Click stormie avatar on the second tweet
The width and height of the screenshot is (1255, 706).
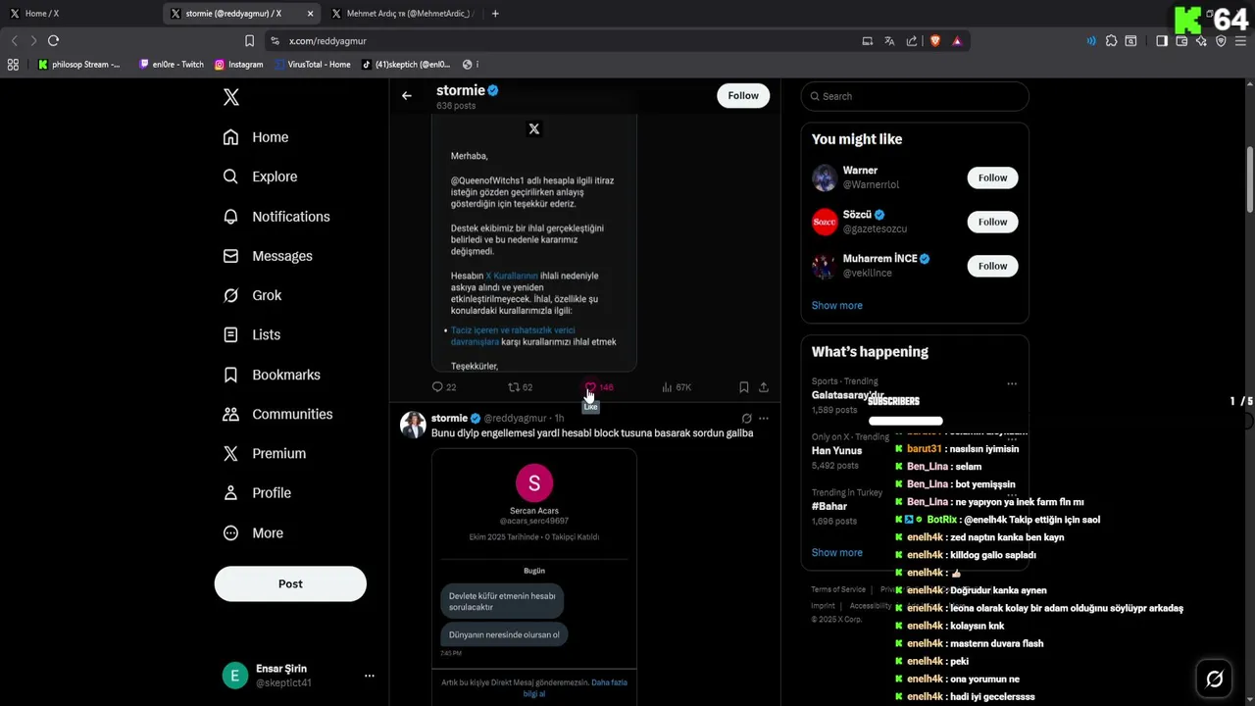click(x=413, y=425)
